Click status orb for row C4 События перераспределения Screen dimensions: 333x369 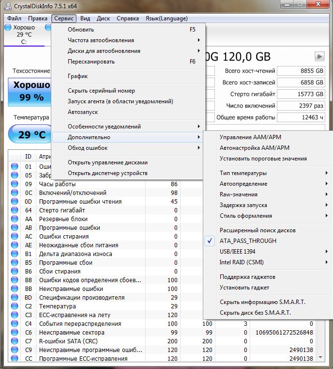tap(15, 323)
